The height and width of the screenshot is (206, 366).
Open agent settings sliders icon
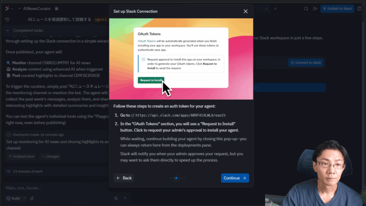(116, 198)
